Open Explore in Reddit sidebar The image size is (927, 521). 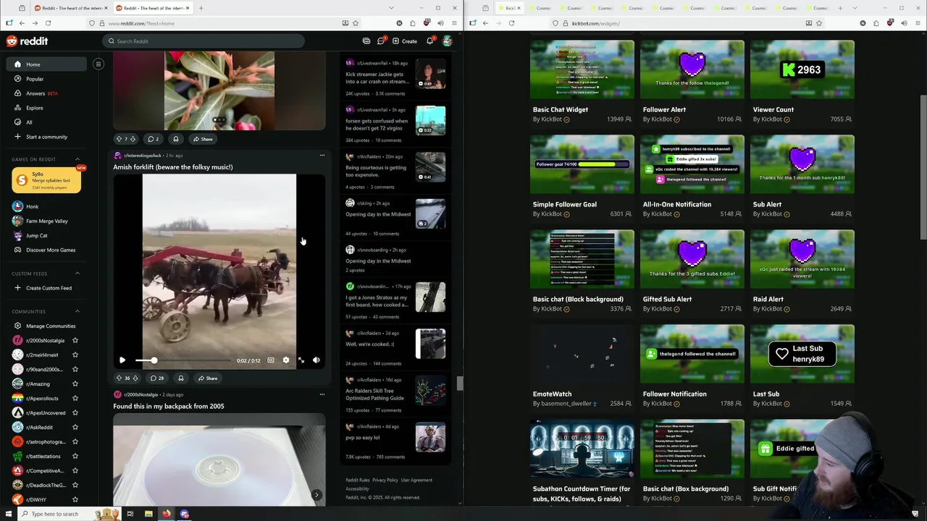[46, 108]
